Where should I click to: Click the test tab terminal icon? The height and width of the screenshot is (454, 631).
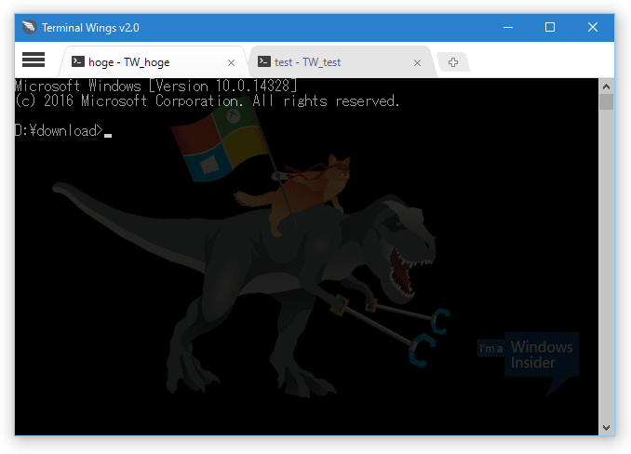pos(264,61)
